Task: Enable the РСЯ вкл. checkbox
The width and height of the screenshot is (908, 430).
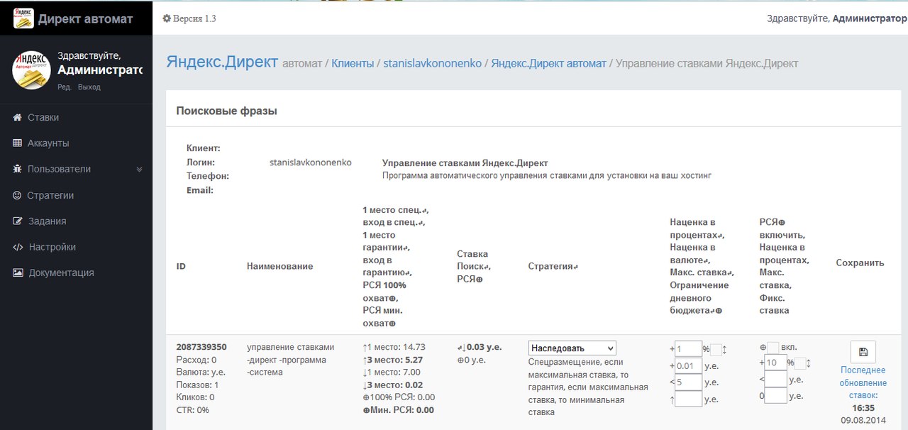Action: [x=773, y=348]
